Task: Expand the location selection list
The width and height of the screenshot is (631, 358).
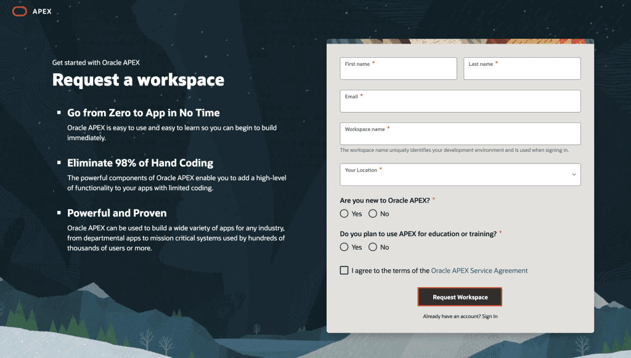Action: click(460, 174)
